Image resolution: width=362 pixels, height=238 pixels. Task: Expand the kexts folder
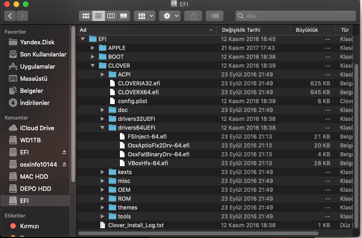pos(103,172)
